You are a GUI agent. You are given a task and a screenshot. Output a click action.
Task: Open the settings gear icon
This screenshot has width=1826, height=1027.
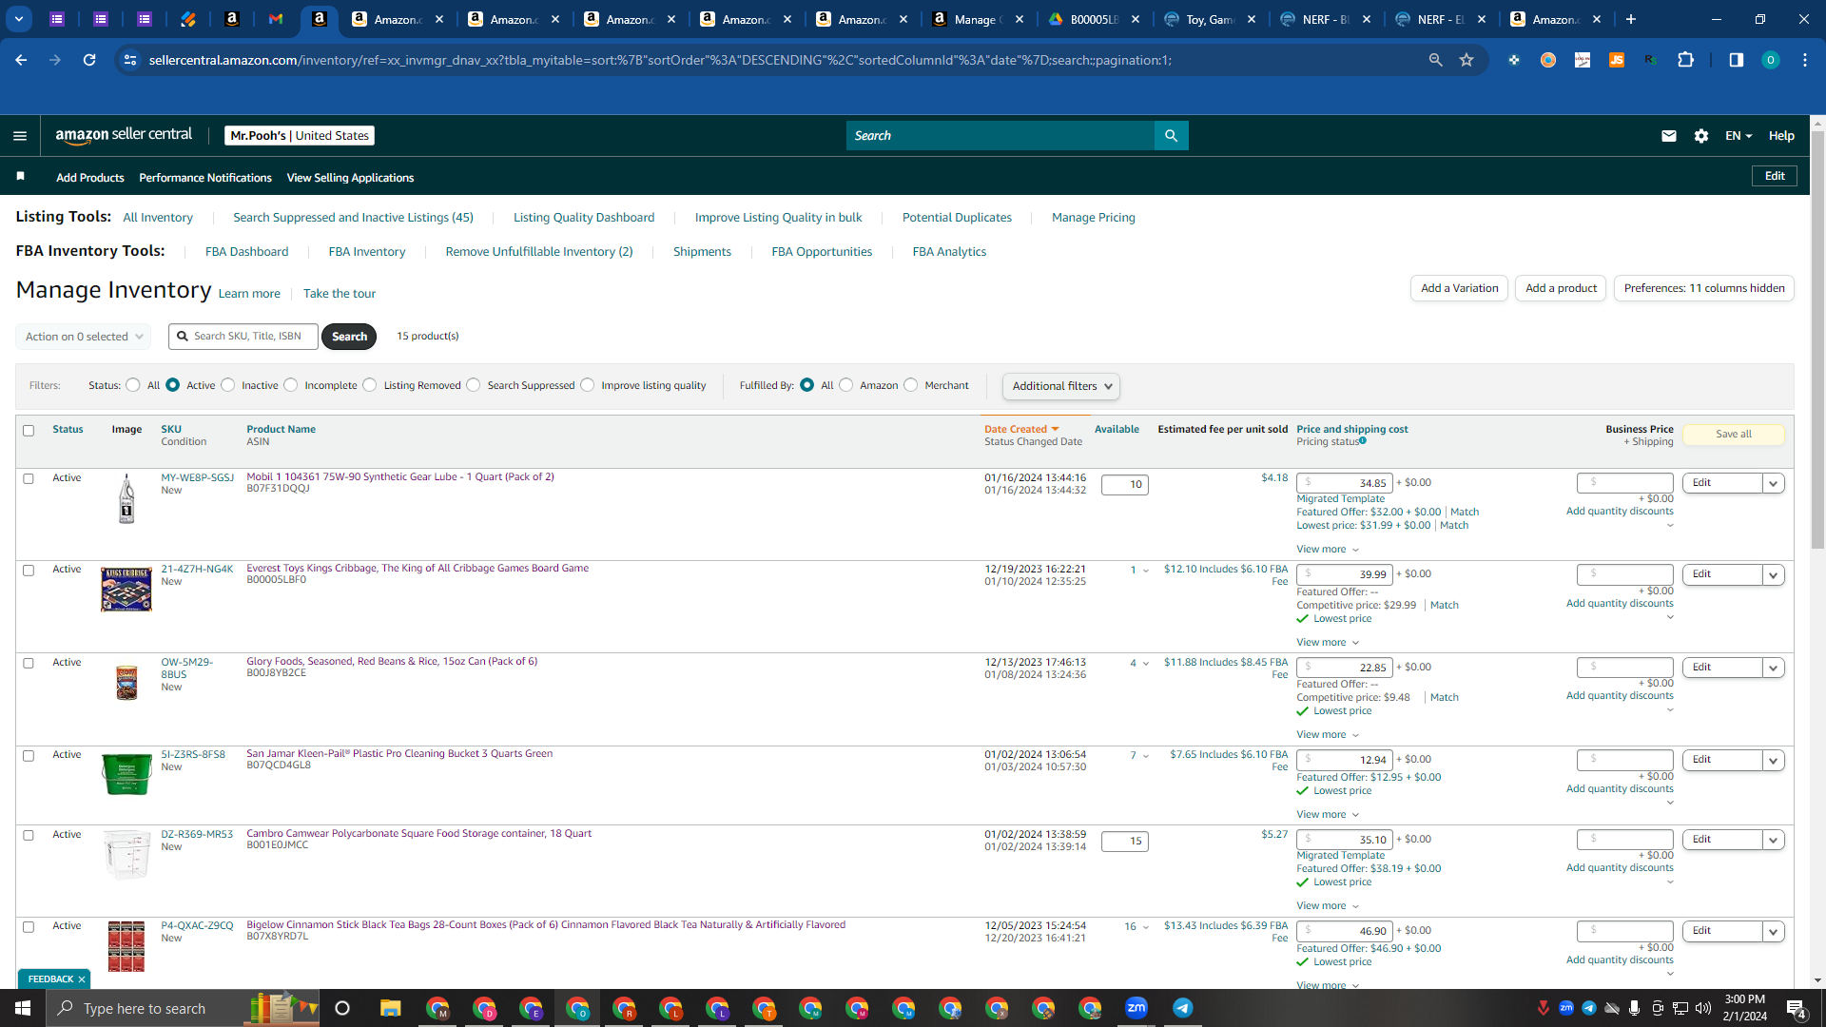point(1701,136)
